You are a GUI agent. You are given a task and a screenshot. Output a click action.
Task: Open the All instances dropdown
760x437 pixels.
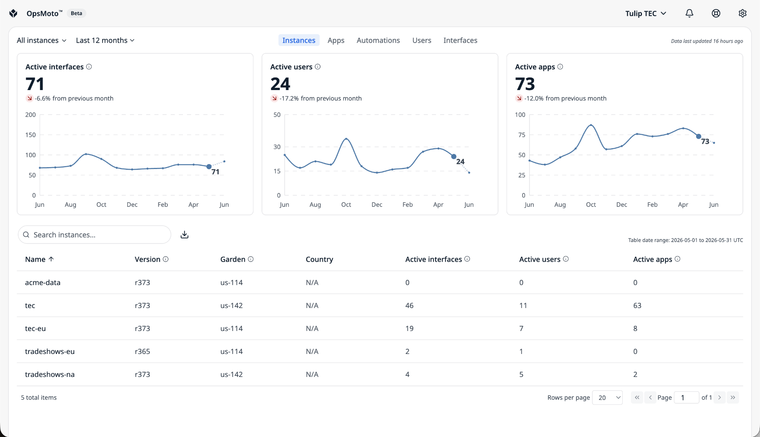pos(42,40)
